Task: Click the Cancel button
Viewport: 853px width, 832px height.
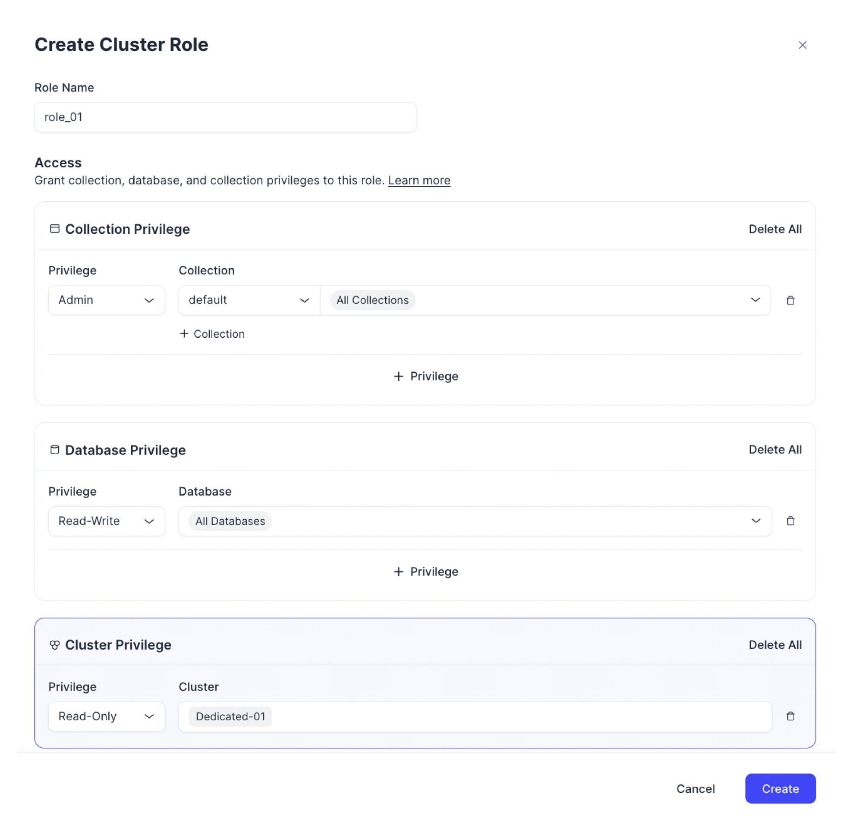Action: pyautogui.click(x=696, y=790)
